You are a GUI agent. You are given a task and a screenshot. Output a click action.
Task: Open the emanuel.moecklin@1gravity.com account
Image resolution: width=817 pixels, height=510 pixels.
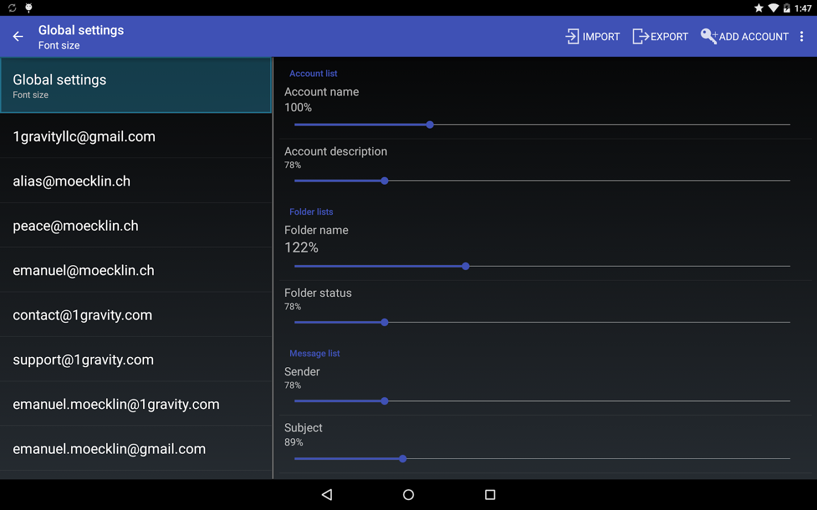coord(136,404)
